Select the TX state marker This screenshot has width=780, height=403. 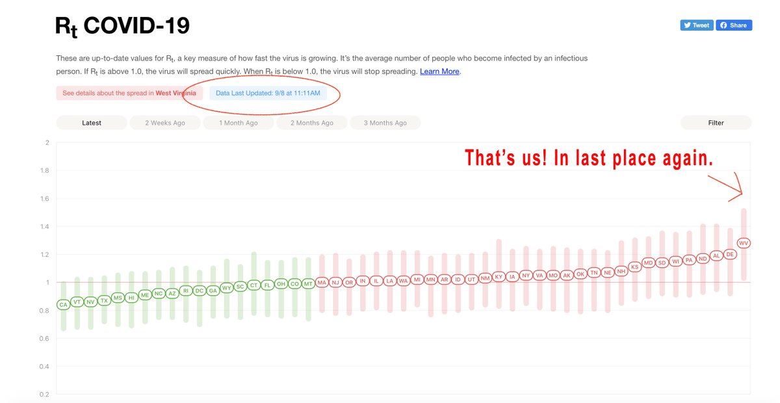pos(104,300)
